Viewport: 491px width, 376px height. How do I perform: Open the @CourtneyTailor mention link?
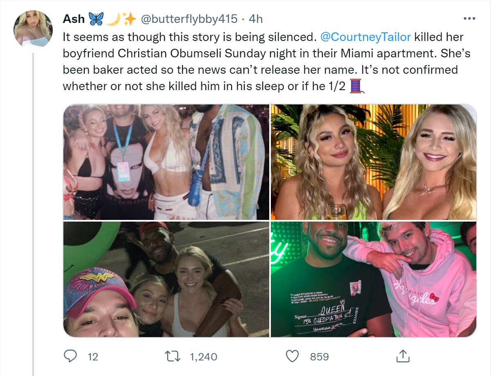pos(366,37)
